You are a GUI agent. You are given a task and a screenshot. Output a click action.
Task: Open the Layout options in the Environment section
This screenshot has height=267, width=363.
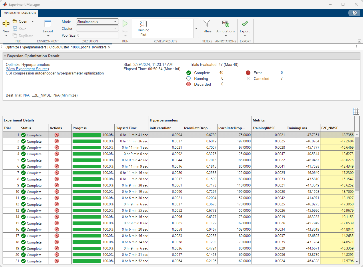[x=48, y=28]
